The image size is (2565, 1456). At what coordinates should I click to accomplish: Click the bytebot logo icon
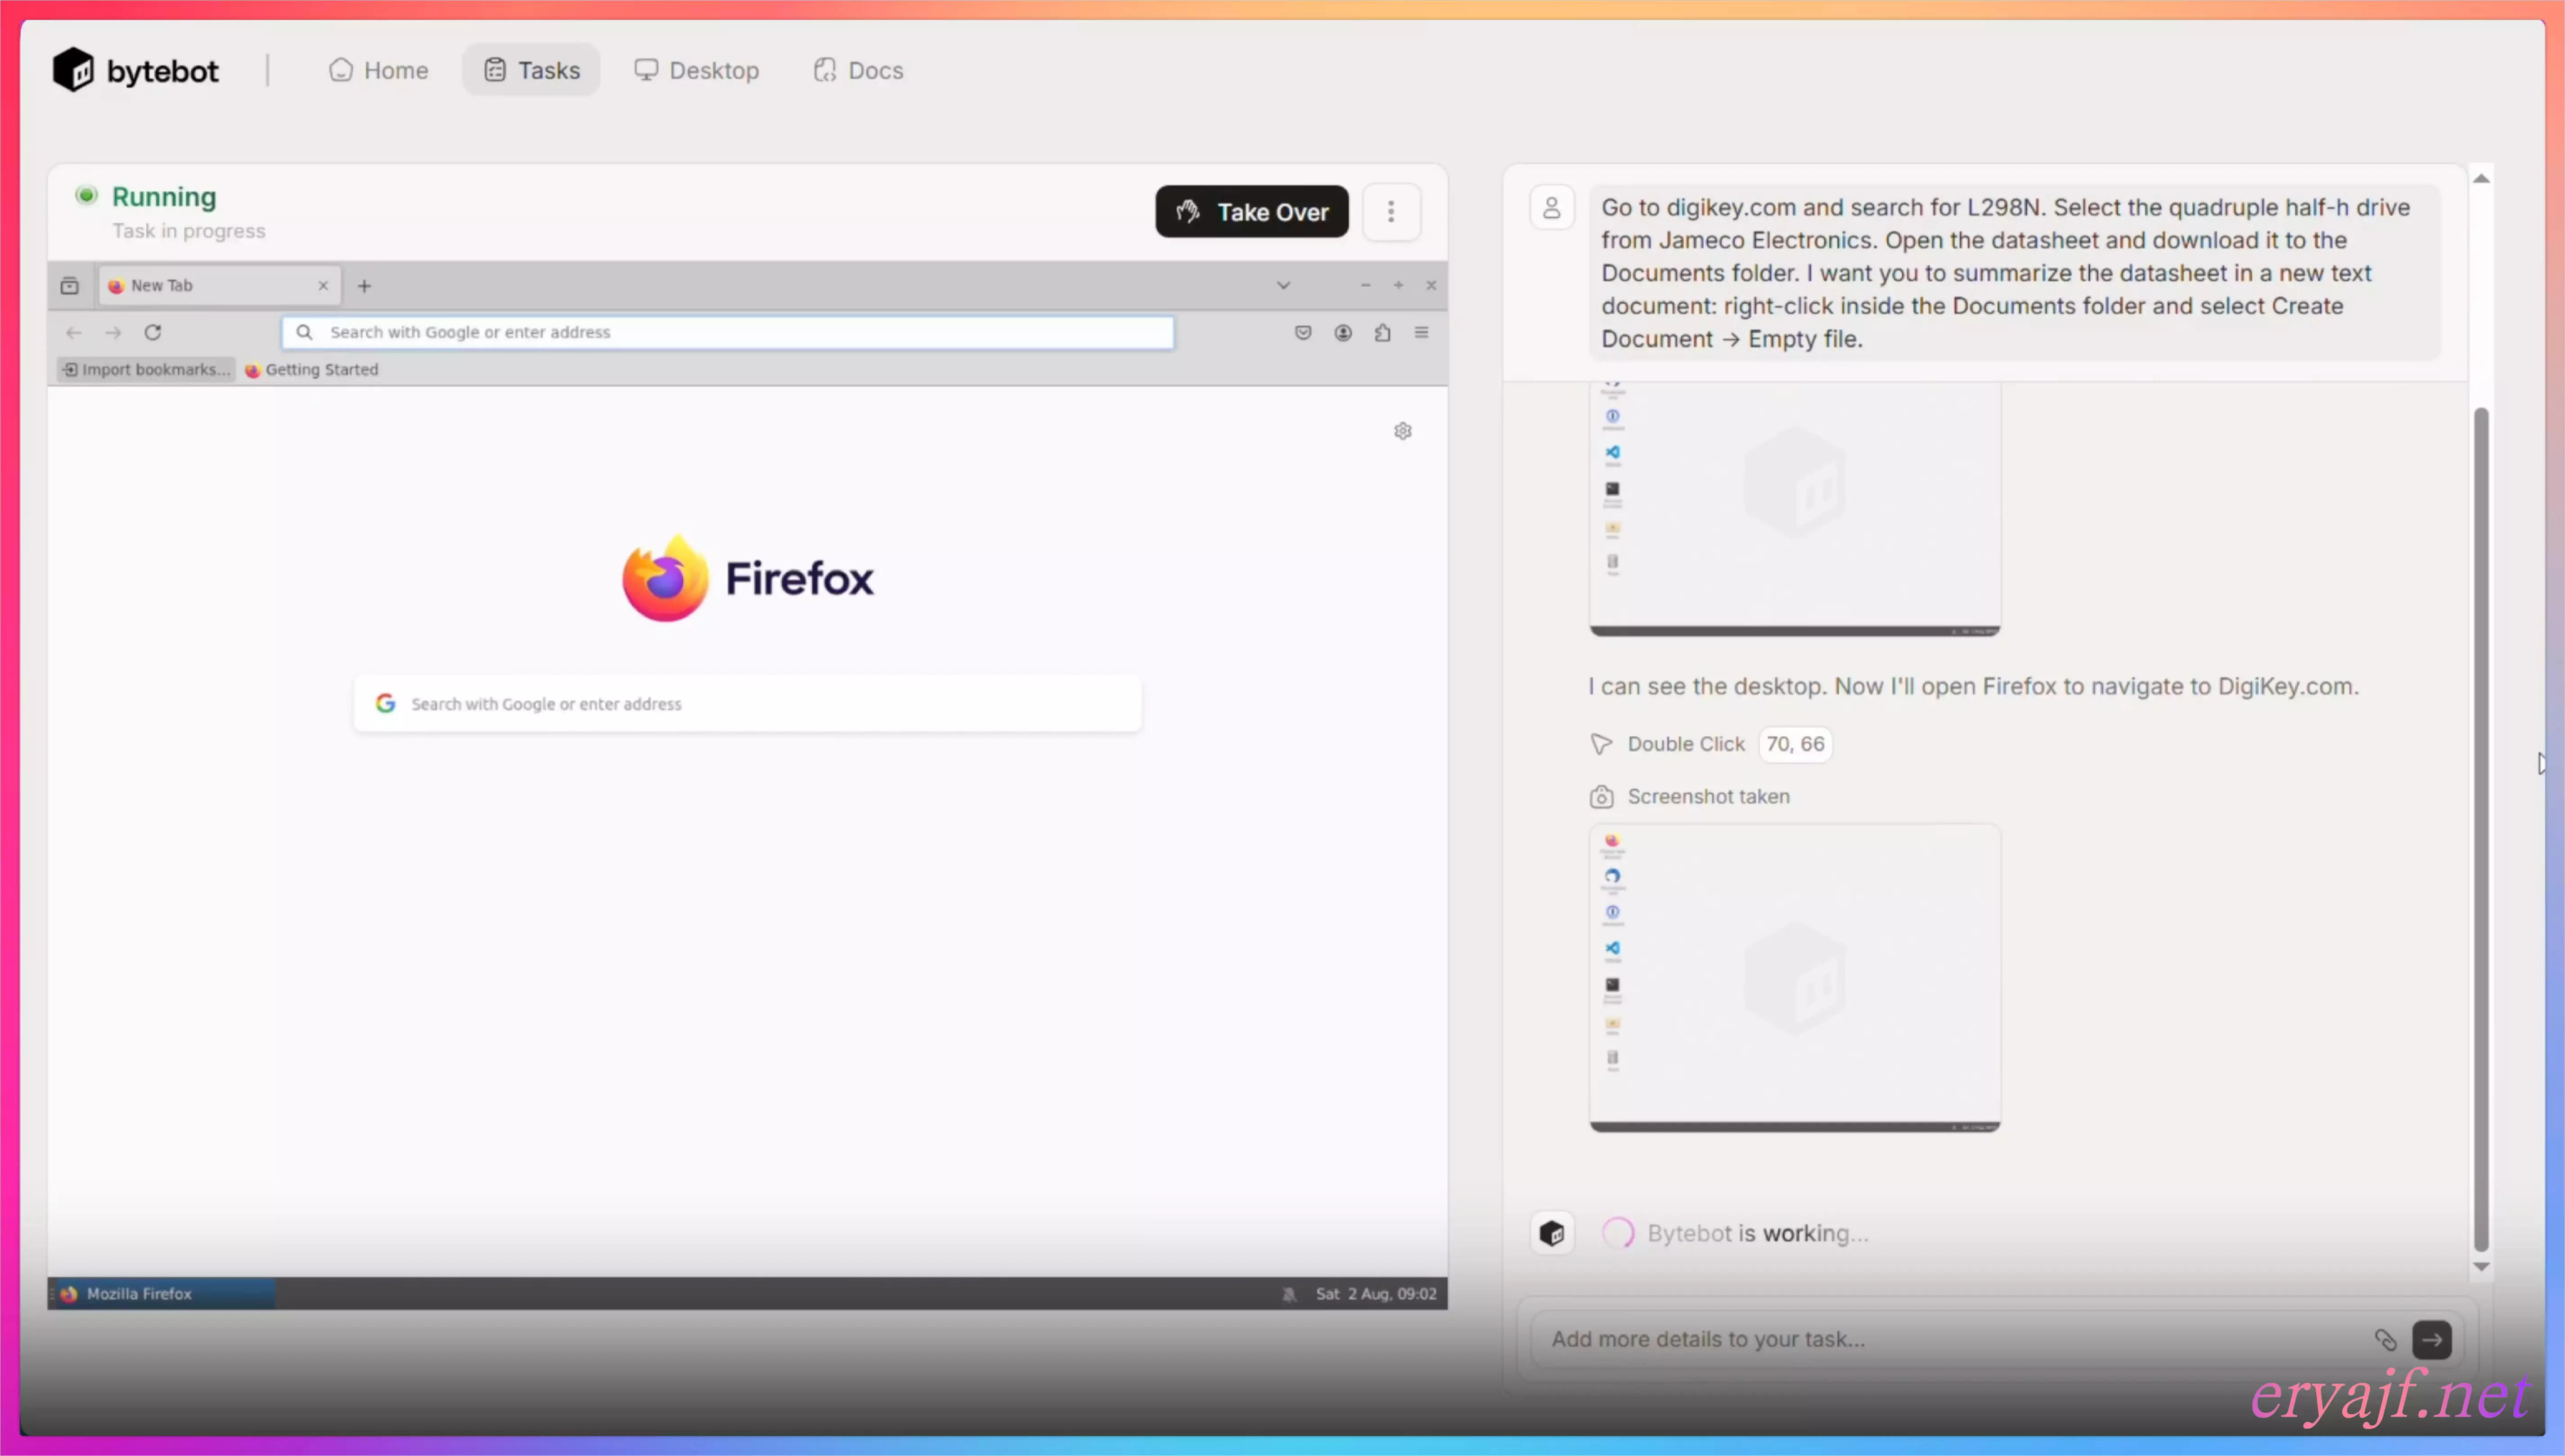[73, 70]
